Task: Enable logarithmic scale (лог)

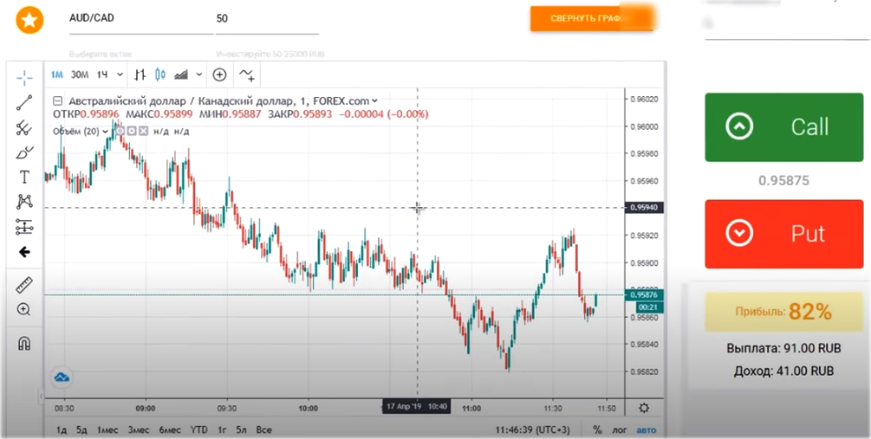Action: click(x=619, y=429)
